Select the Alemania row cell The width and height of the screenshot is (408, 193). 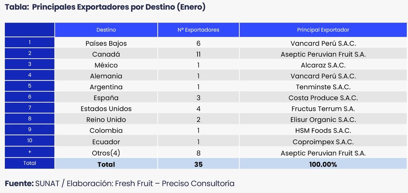106,76
